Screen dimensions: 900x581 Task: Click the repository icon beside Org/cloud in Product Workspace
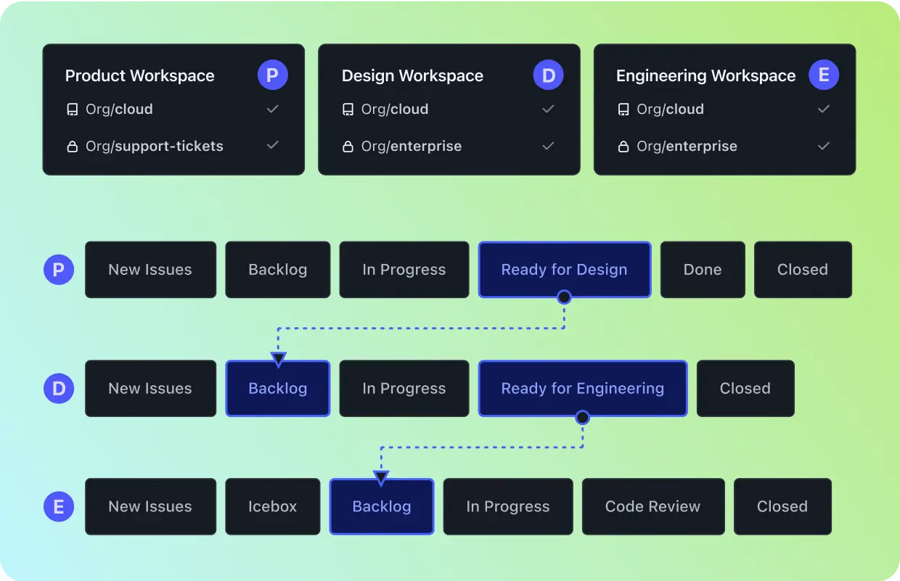[x=72, y=109]
